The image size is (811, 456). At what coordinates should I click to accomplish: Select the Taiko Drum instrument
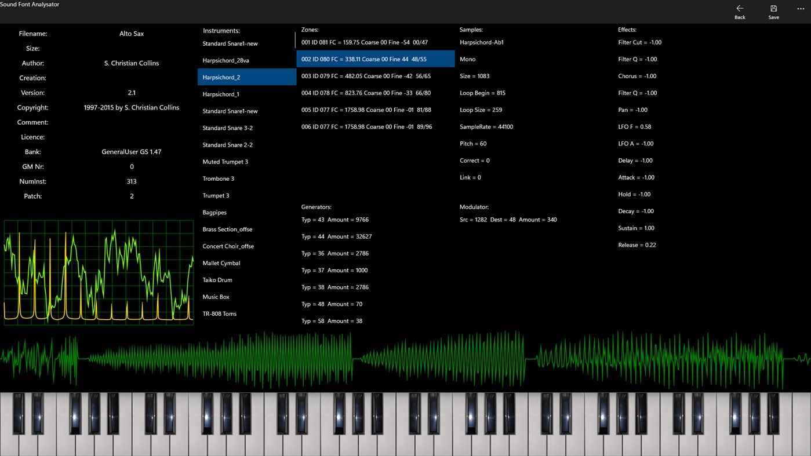pyautogui.click(x=217, y=280)
